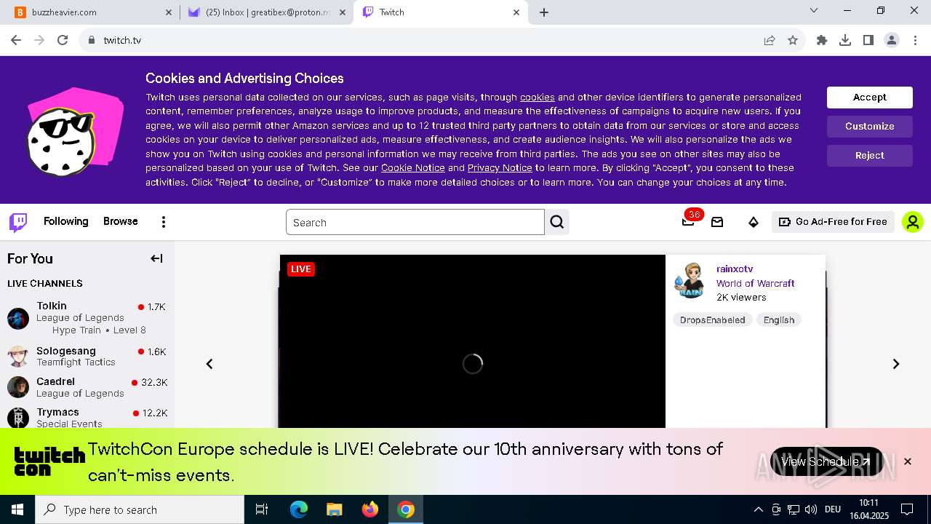Customize cookie choices

(x=870, y=127)
